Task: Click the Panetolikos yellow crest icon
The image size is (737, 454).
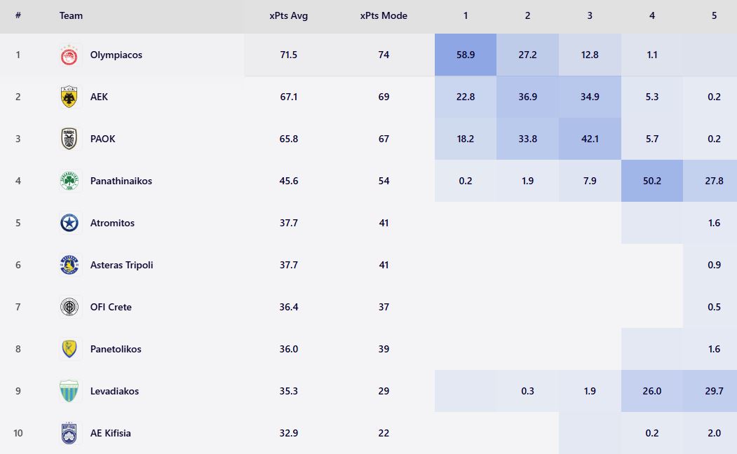Action: tap(69, 349)
